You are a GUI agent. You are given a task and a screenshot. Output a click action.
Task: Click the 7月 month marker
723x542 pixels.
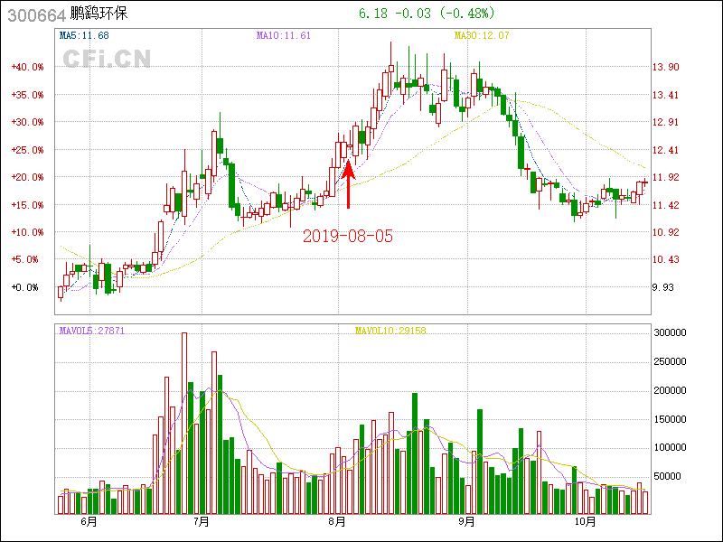click(201, 521)
